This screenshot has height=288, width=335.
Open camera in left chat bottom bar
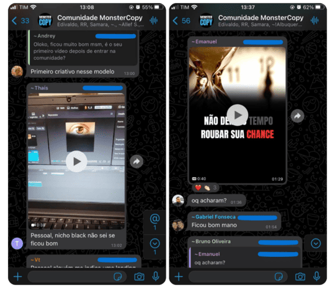(x=139, y=277)
